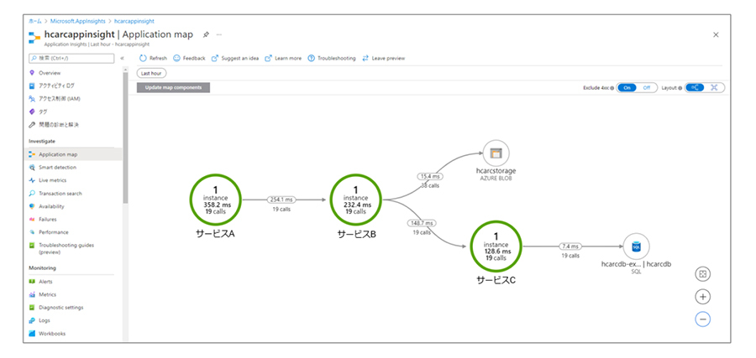Click the Refresh toolbar icon

pos(143,58)
